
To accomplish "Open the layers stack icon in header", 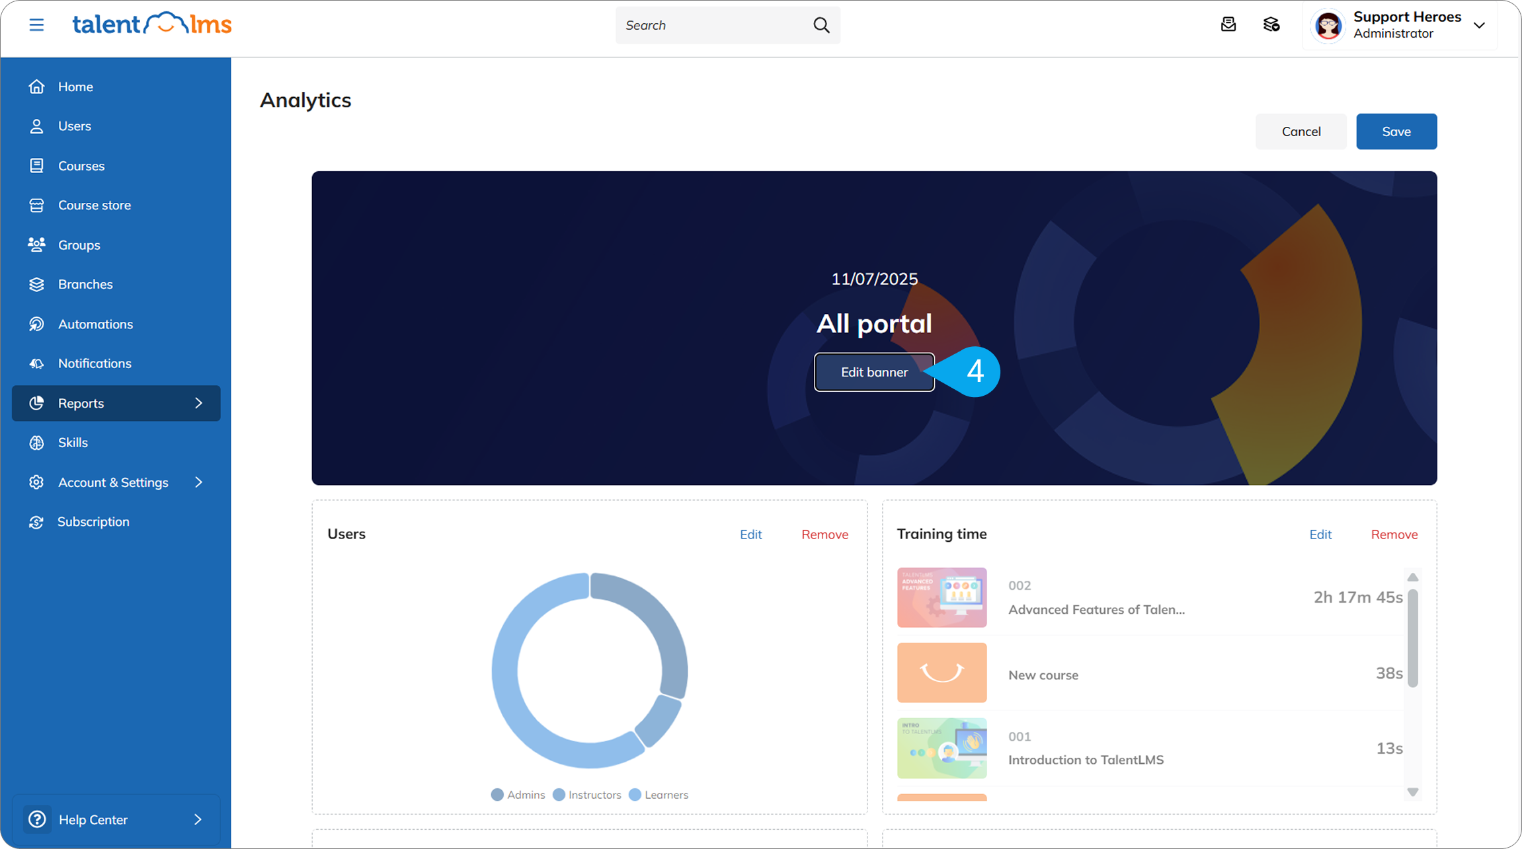I will pos(1271,24).
